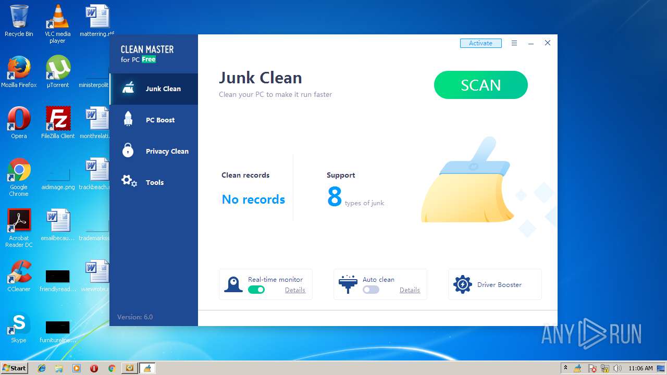The height and width of the screenshot is (375, 667).
Task: Click the taskbar clock showing 11:06 AM
Action: pyautogui.click(x=640, y=368)
